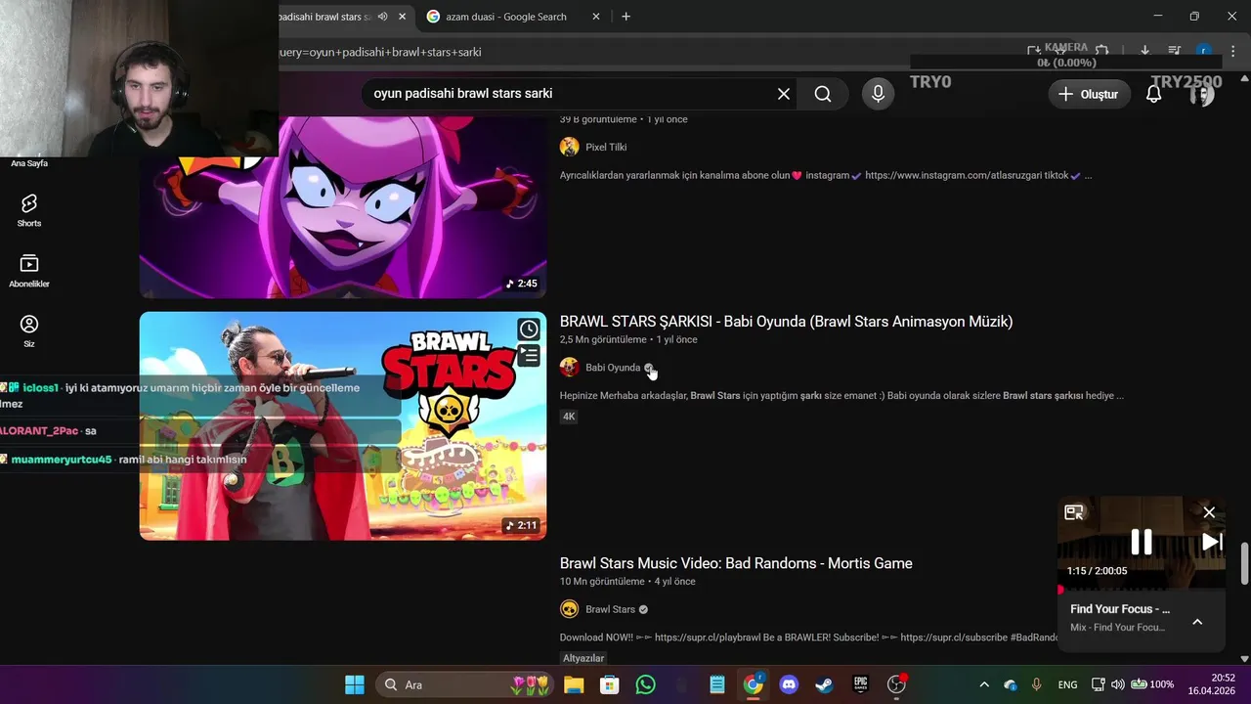Screen dimensions: 1251x704
Task: Open Abonelikler in sidebar
Action: pyautogui.click(x=29, y=271)
